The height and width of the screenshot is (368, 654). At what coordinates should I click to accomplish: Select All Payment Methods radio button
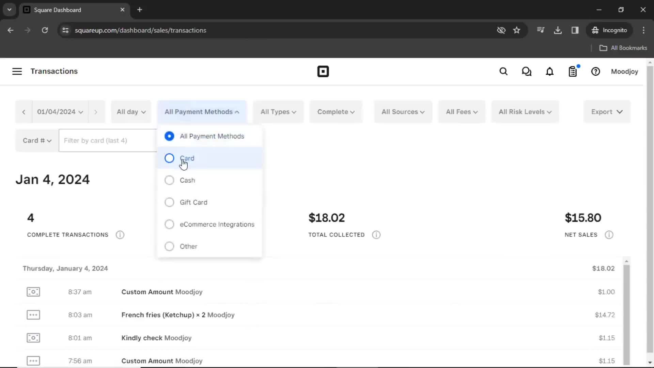[x=170, y=137]
